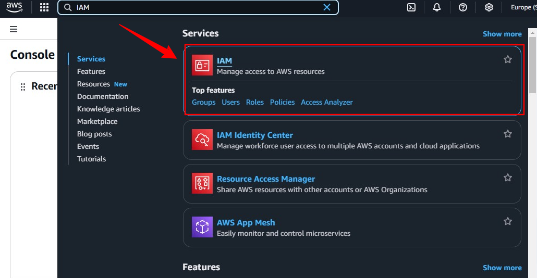Click the AWS App Mesh icon
Viewport: 537px width, 278px height.
202,227
